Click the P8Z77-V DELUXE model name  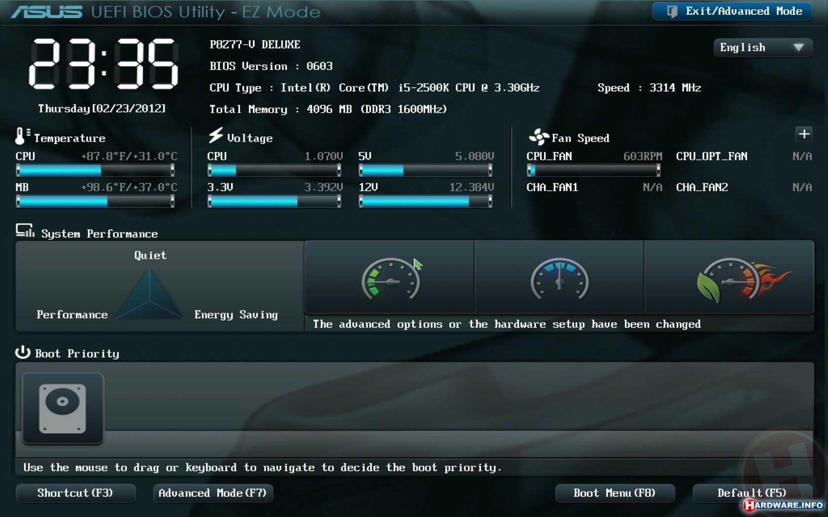pos(255,44)
